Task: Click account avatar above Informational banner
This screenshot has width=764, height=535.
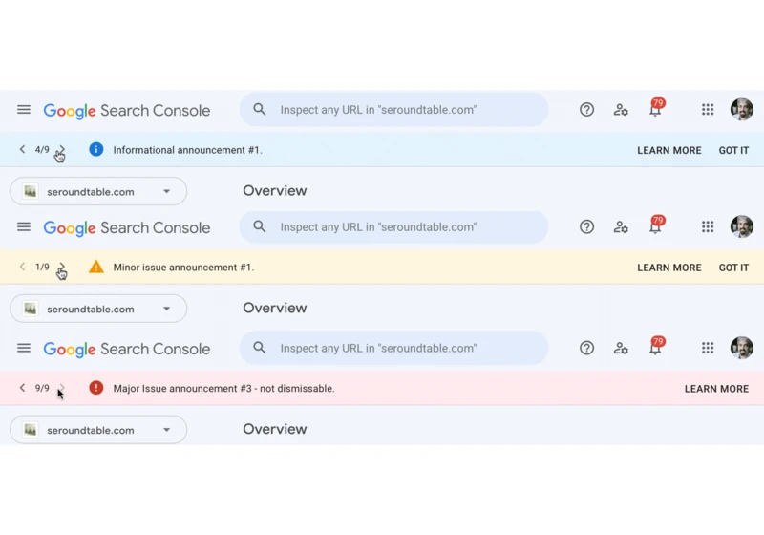Action: click(x=742, y=109)
